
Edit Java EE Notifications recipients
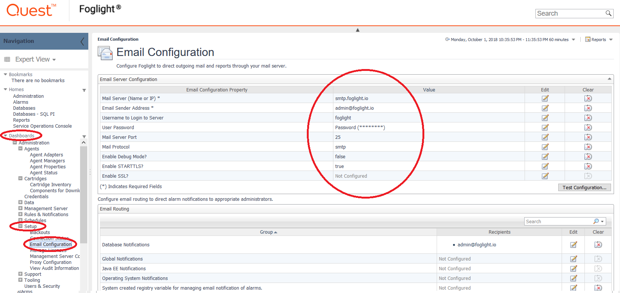click(x=574, y=268)
